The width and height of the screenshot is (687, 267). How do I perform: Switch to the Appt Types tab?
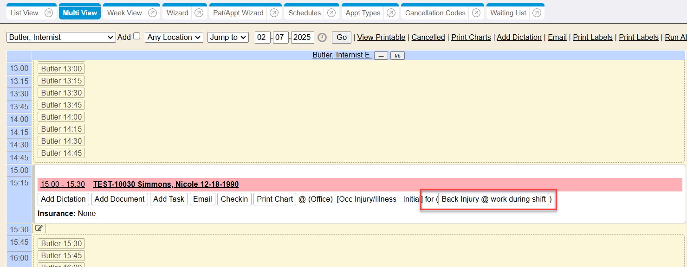[x=363, y=13]
